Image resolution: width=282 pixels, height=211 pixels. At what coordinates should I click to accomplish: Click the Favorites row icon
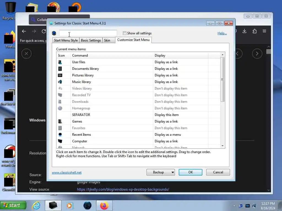[60, 128]
